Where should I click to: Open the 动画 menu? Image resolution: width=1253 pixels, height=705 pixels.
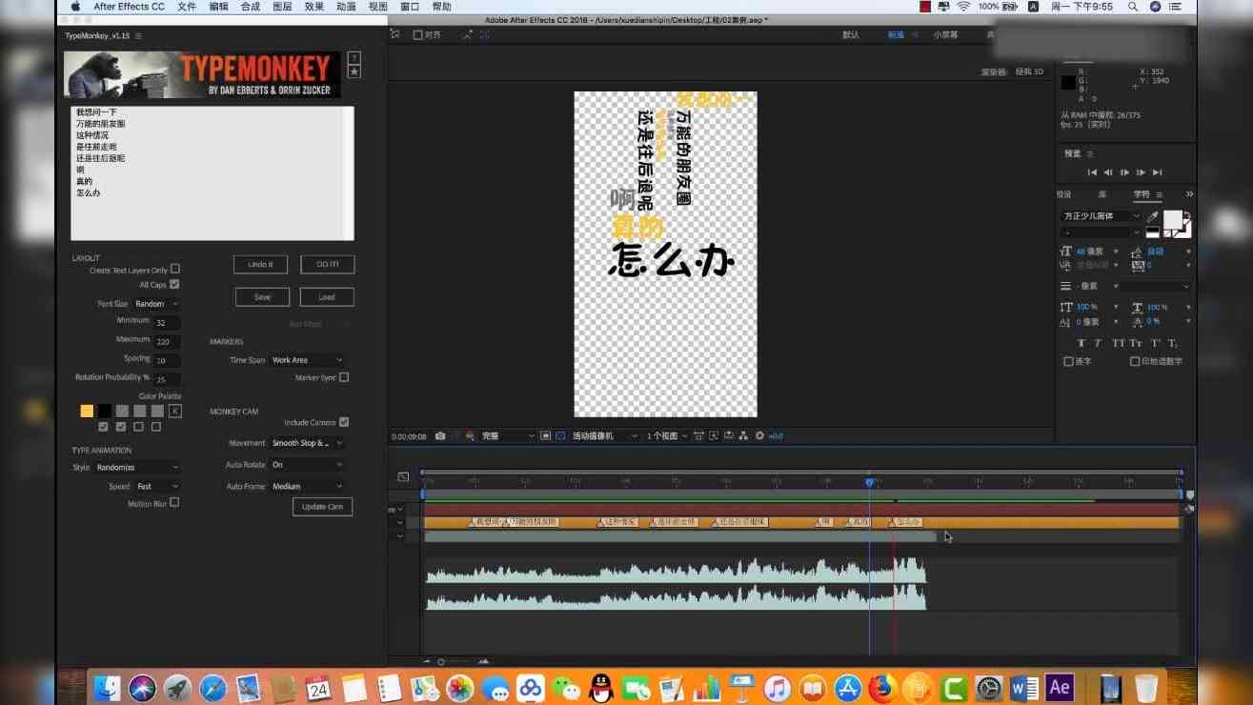(346, 7)
